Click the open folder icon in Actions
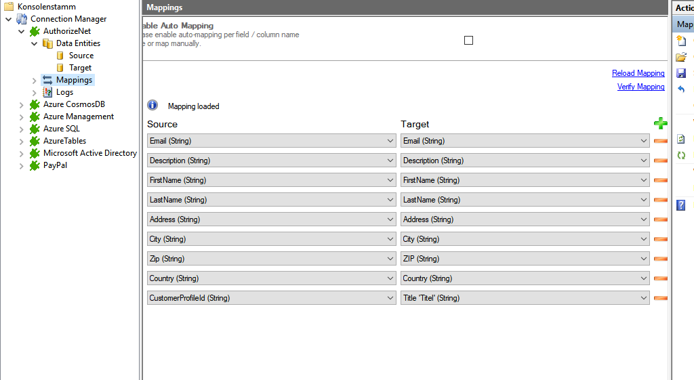Viewport: 694px width, 380px height. point(681,57)
